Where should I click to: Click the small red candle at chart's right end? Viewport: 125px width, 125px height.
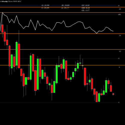(113, 94)
